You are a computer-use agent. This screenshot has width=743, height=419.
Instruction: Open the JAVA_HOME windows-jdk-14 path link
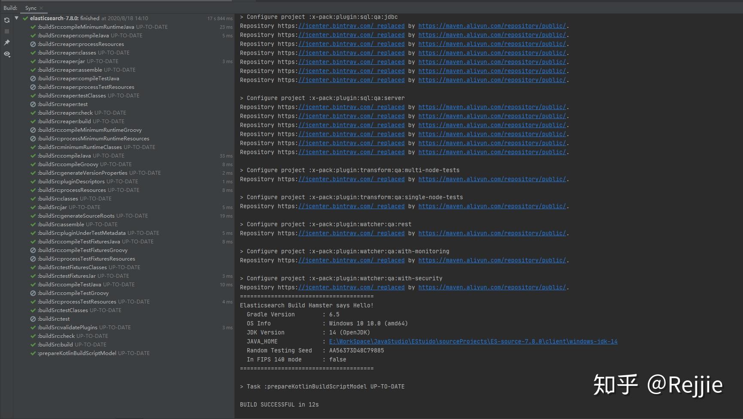473,341
